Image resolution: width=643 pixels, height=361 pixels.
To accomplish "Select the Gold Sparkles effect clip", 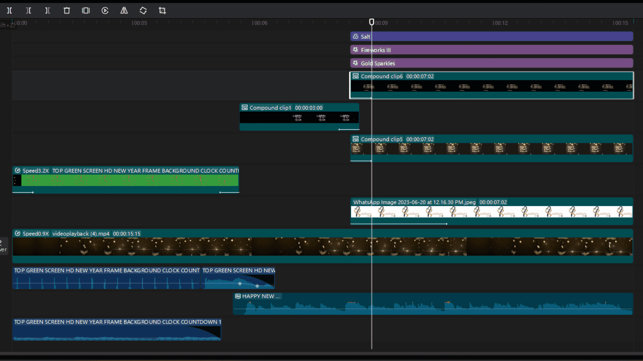I will [492, 63].
